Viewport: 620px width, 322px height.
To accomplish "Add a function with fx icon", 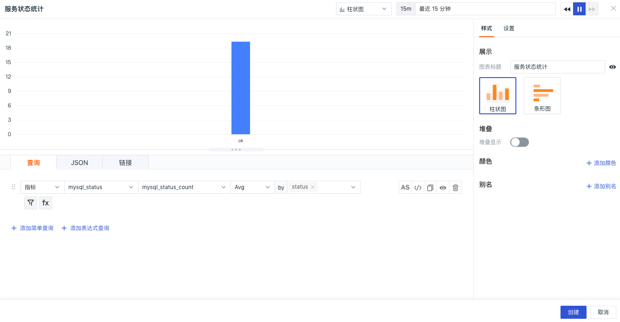I will click(46, 203).
